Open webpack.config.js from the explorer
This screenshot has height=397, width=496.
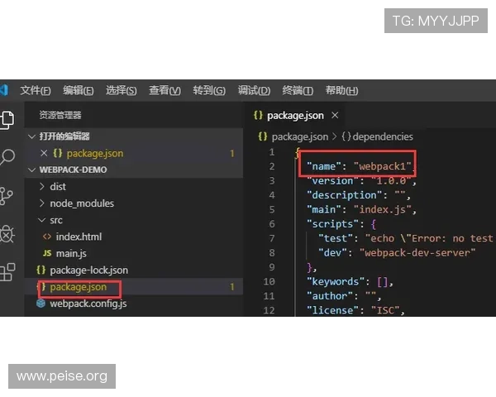coord(88,304)
